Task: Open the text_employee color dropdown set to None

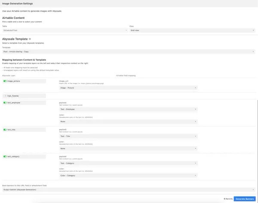Action: coord(128,121)
